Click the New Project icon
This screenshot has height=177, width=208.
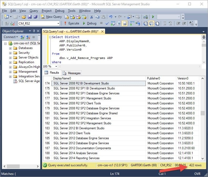point(6,17)
